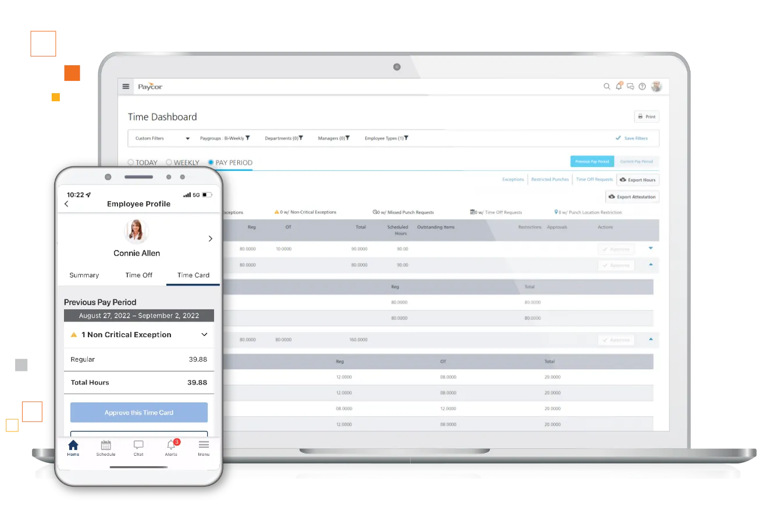Open the user avatar menu in the Paycor header
This screenshot has height=514, width=762.
pyautogui.click(x=656, y=86)
